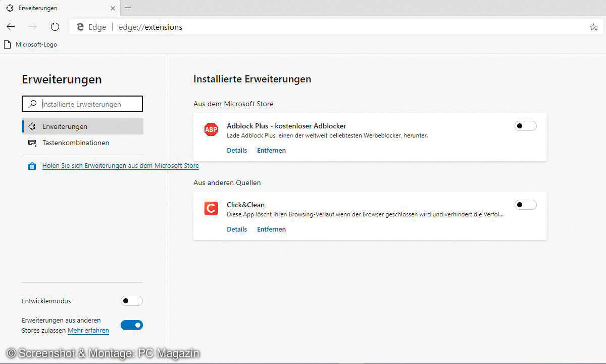Click the Adblock Plus description text

[x=327, y=135]
